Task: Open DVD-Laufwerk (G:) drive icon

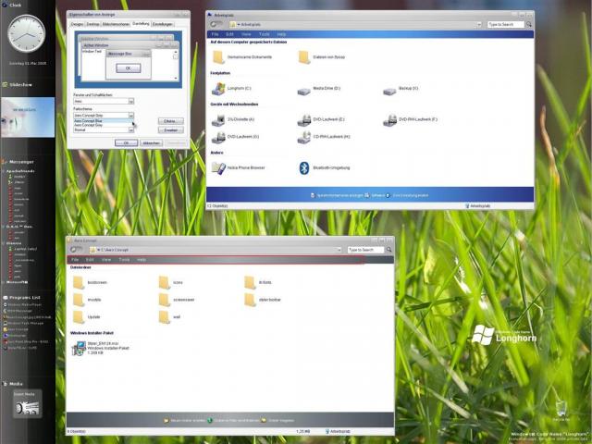Action: coord(218,137)
